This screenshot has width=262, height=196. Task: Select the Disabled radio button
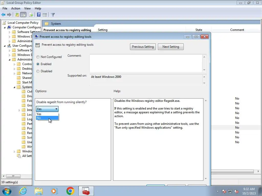38,71
